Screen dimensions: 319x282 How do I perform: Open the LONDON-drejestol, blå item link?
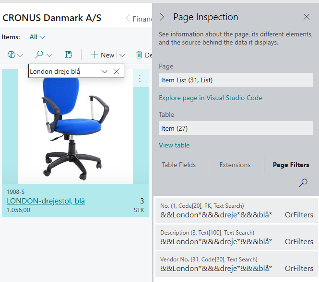click(x=46, y=201)
